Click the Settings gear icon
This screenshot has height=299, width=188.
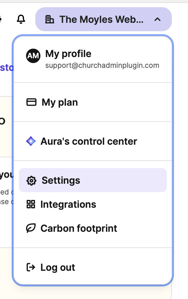click(x=31, y=180)
